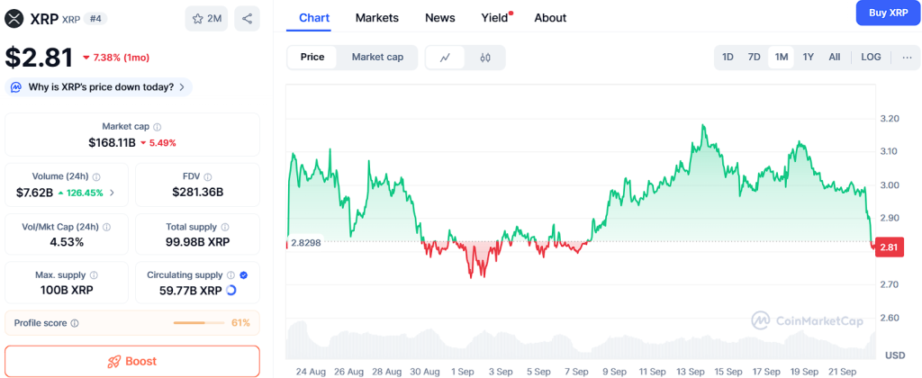Click the star watchlist icon showing 2M
922x378 pixels.
coord(206,18)
